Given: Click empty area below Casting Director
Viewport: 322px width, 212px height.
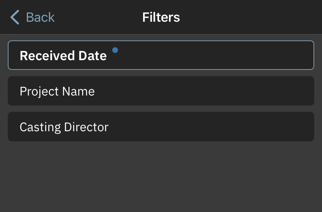Looking at the screenshot, I should pos(161,177).
